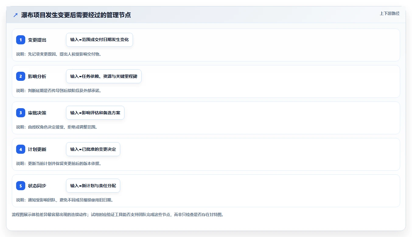Screen dimensions: 412x237
Task: Click the chip 输入=任务依赖、资源与关键里程碑
Action: (104, 76)
